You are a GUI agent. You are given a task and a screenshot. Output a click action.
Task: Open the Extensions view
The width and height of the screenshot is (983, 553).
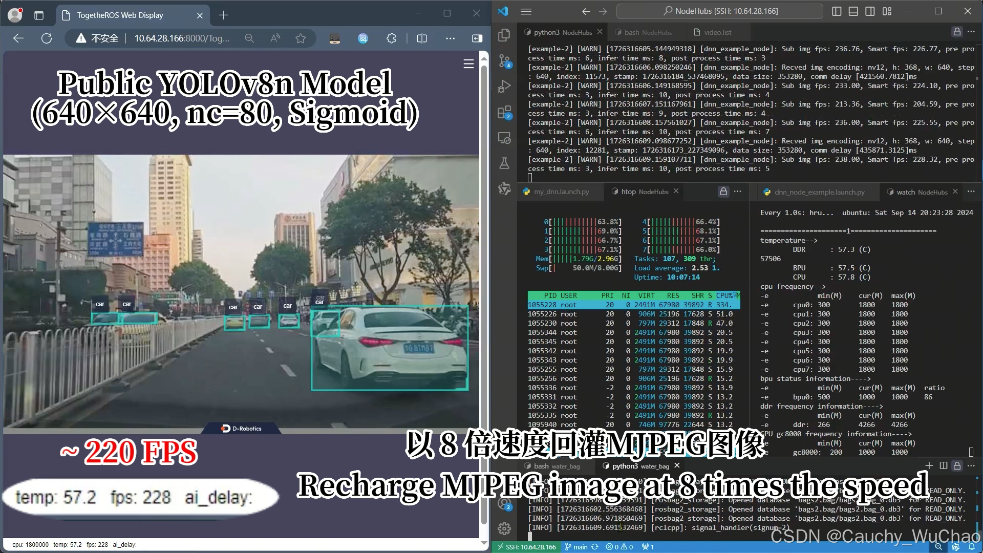[504, 112]
